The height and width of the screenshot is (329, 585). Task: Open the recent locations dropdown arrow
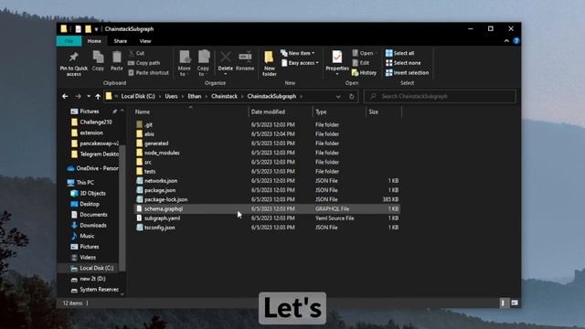point(89,96)
